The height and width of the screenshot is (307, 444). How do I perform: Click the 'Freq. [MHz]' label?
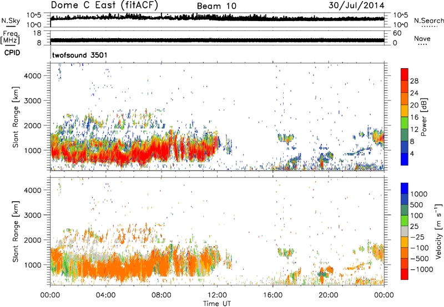tap(10, 37)
